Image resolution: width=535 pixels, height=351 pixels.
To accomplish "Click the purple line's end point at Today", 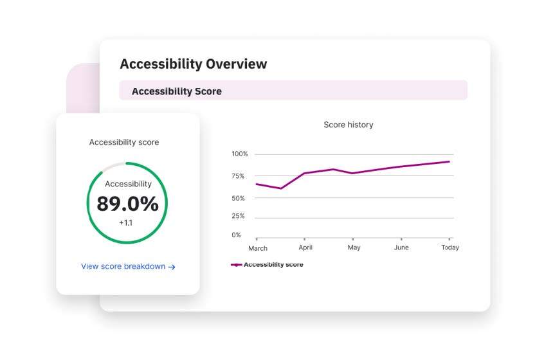I will pos(449,161).
